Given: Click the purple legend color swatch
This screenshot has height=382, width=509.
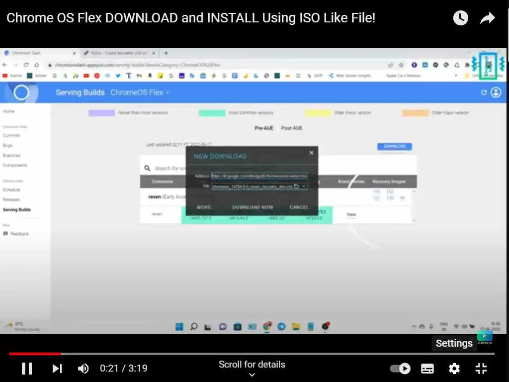Looking at the screenshot, I should (x=101, y=113).
